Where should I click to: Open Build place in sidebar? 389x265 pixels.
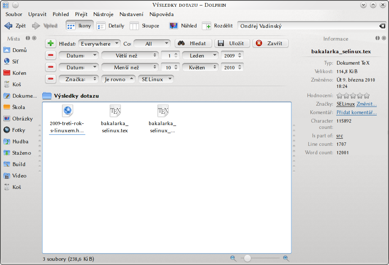point(14,164)
